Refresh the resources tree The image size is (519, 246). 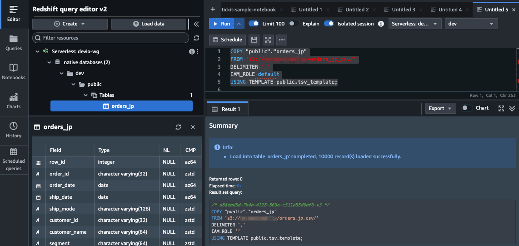pyautogui.click(x=196, y=38)
